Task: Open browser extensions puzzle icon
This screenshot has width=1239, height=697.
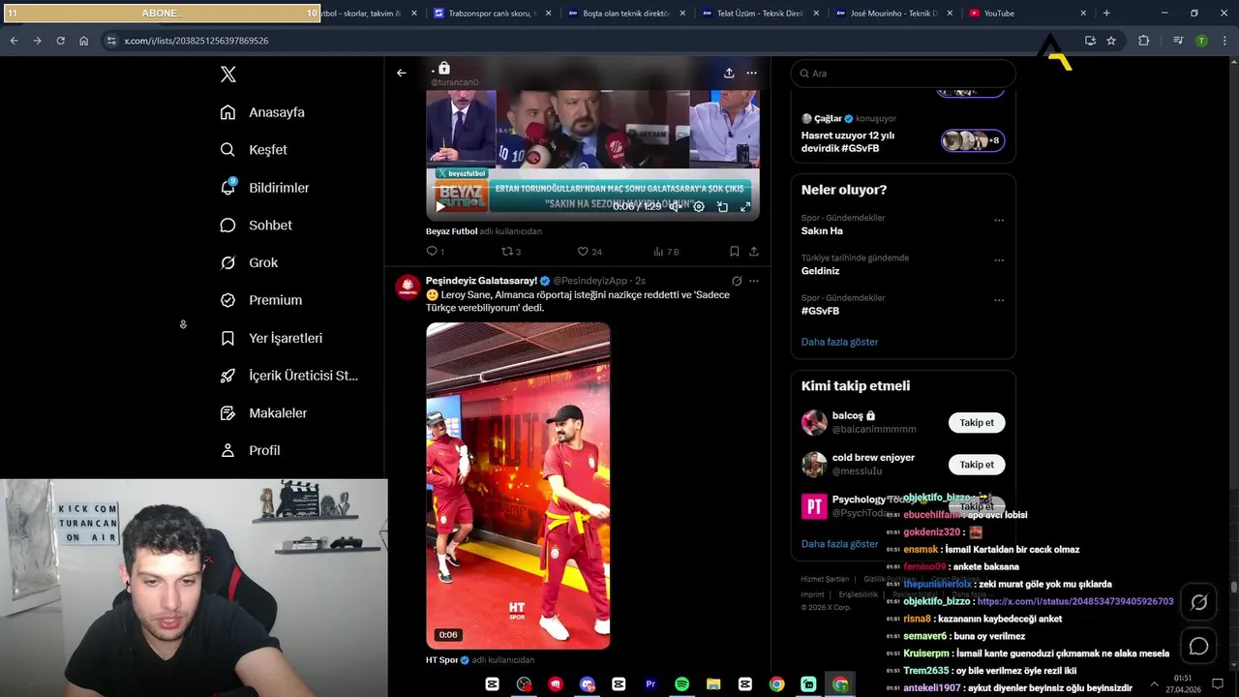Action: [x=1144, y=41]
